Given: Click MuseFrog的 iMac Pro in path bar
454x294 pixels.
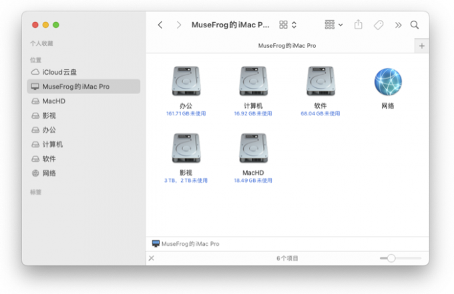Looking at the screenshot, I should coord(186,244).
